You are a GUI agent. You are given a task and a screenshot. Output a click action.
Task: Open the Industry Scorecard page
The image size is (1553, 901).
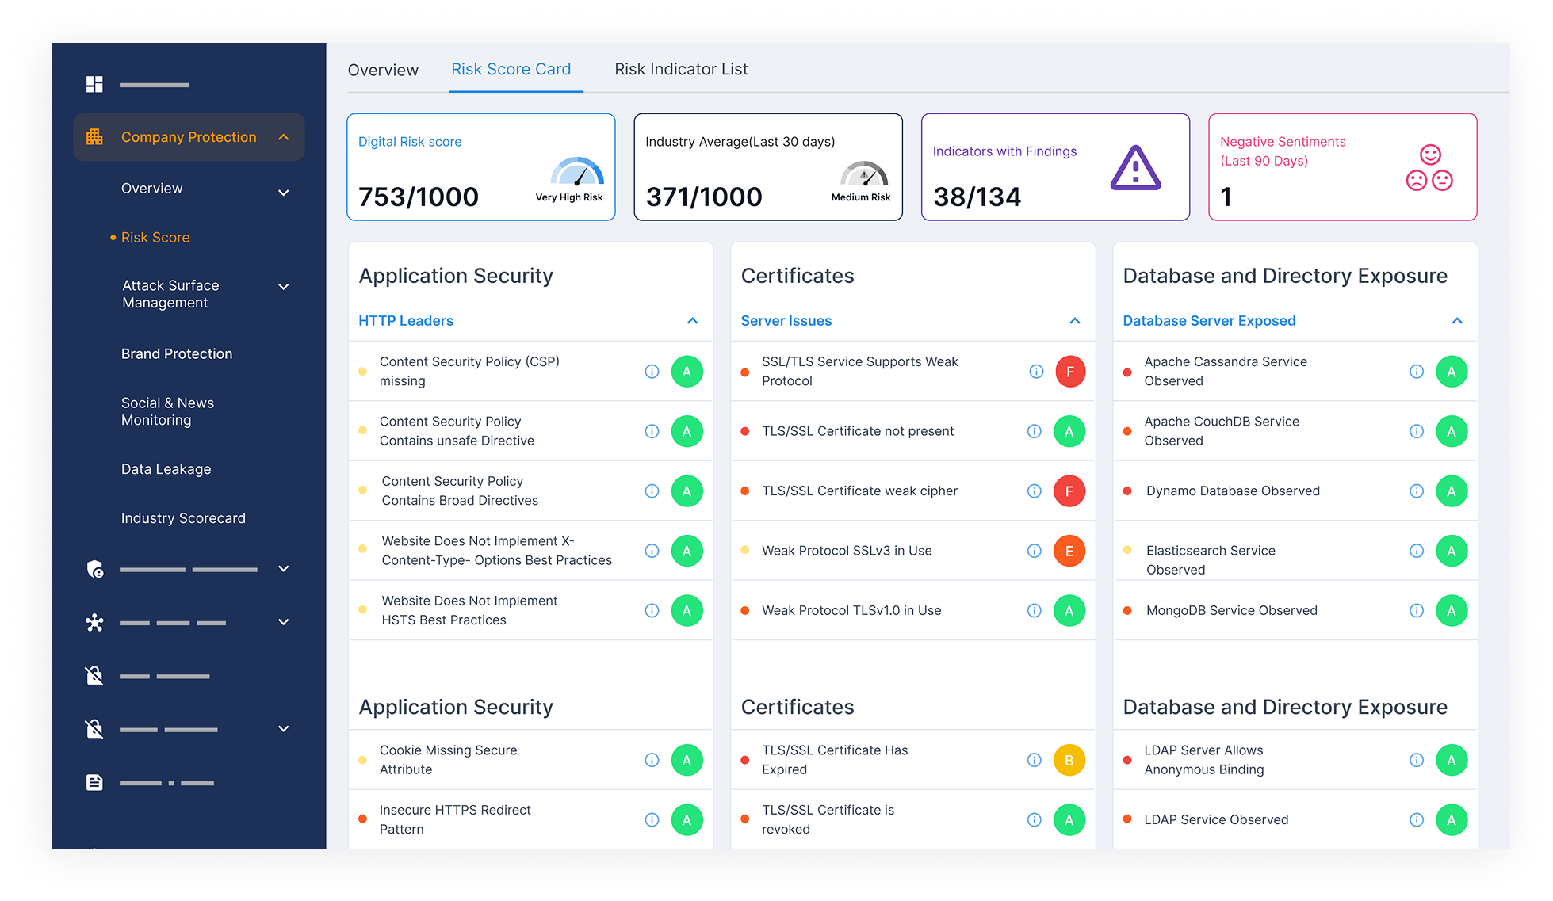pyautogui.click(x=182, y=517)
